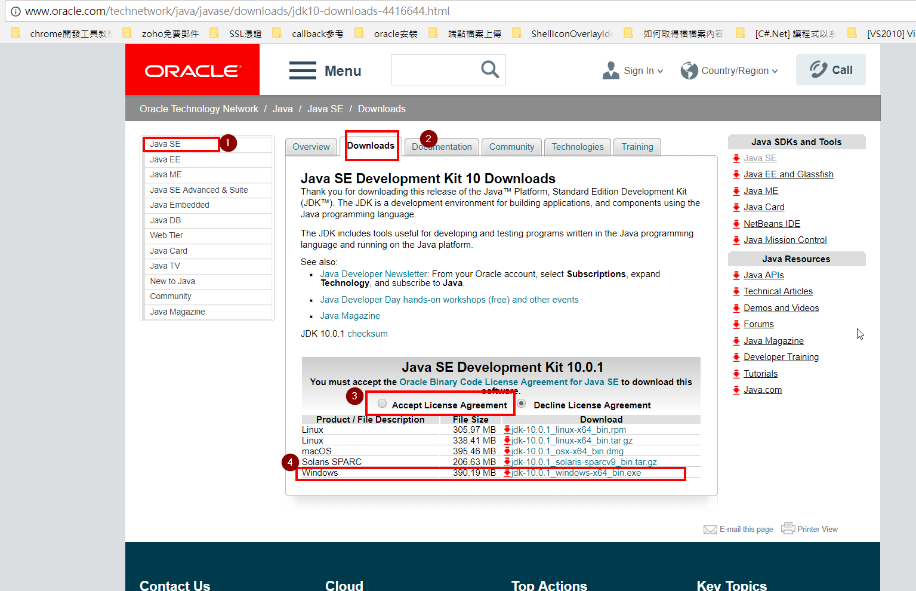Click the Oracle logo

(192, 70)
